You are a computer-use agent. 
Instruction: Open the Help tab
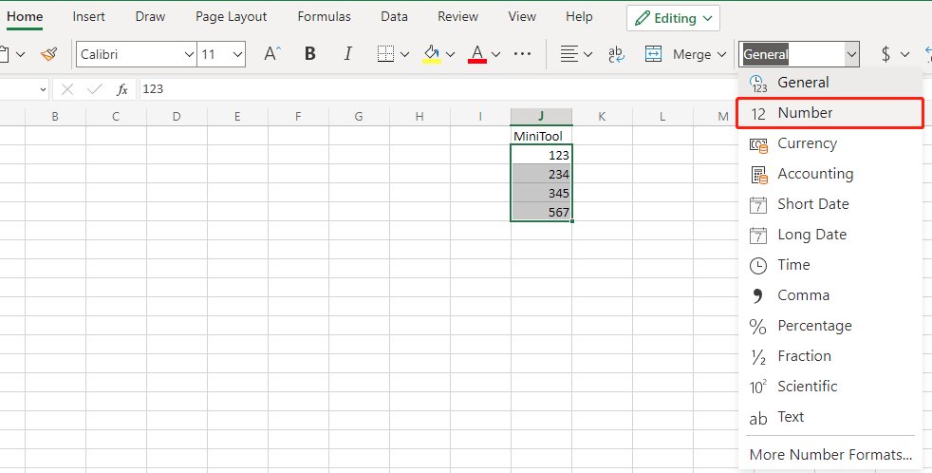pos(579,17)
